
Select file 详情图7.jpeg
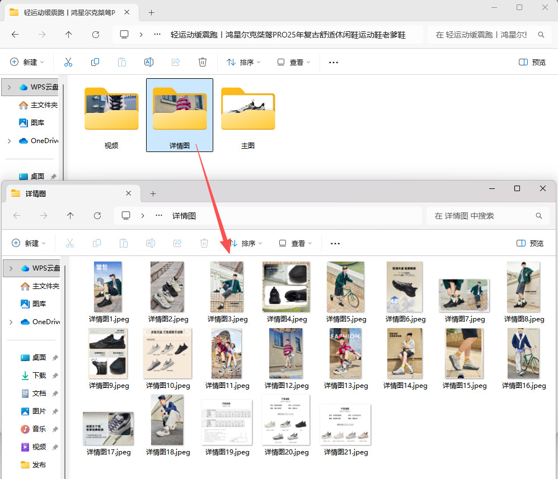[x=465, y=300]
